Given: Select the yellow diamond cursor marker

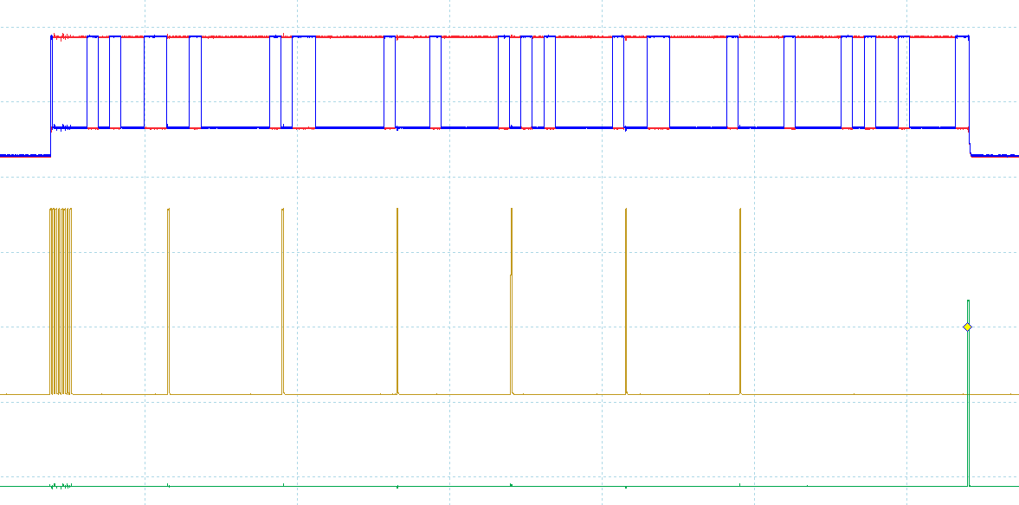Looking at the screenshot, I should 967,327.
